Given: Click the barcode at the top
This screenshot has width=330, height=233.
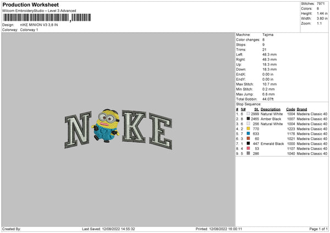Looking at the screenshot, I should pyautogui.click(x=47, y=18).
